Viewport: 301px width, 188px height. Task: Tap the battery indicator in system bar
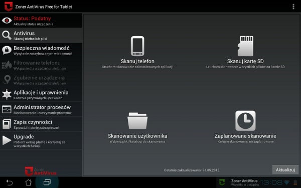(x=295, y=182)
